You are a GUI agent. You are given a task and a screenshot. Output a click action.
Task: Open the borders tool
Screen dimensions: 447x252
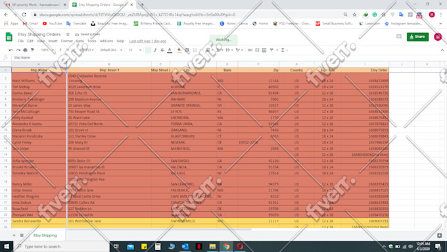(x=187, y=50)
